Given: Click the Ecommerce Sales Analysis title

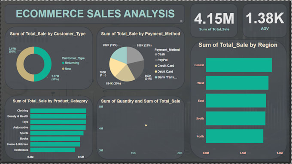Looking at the screenshot, I should coord(95,14).
